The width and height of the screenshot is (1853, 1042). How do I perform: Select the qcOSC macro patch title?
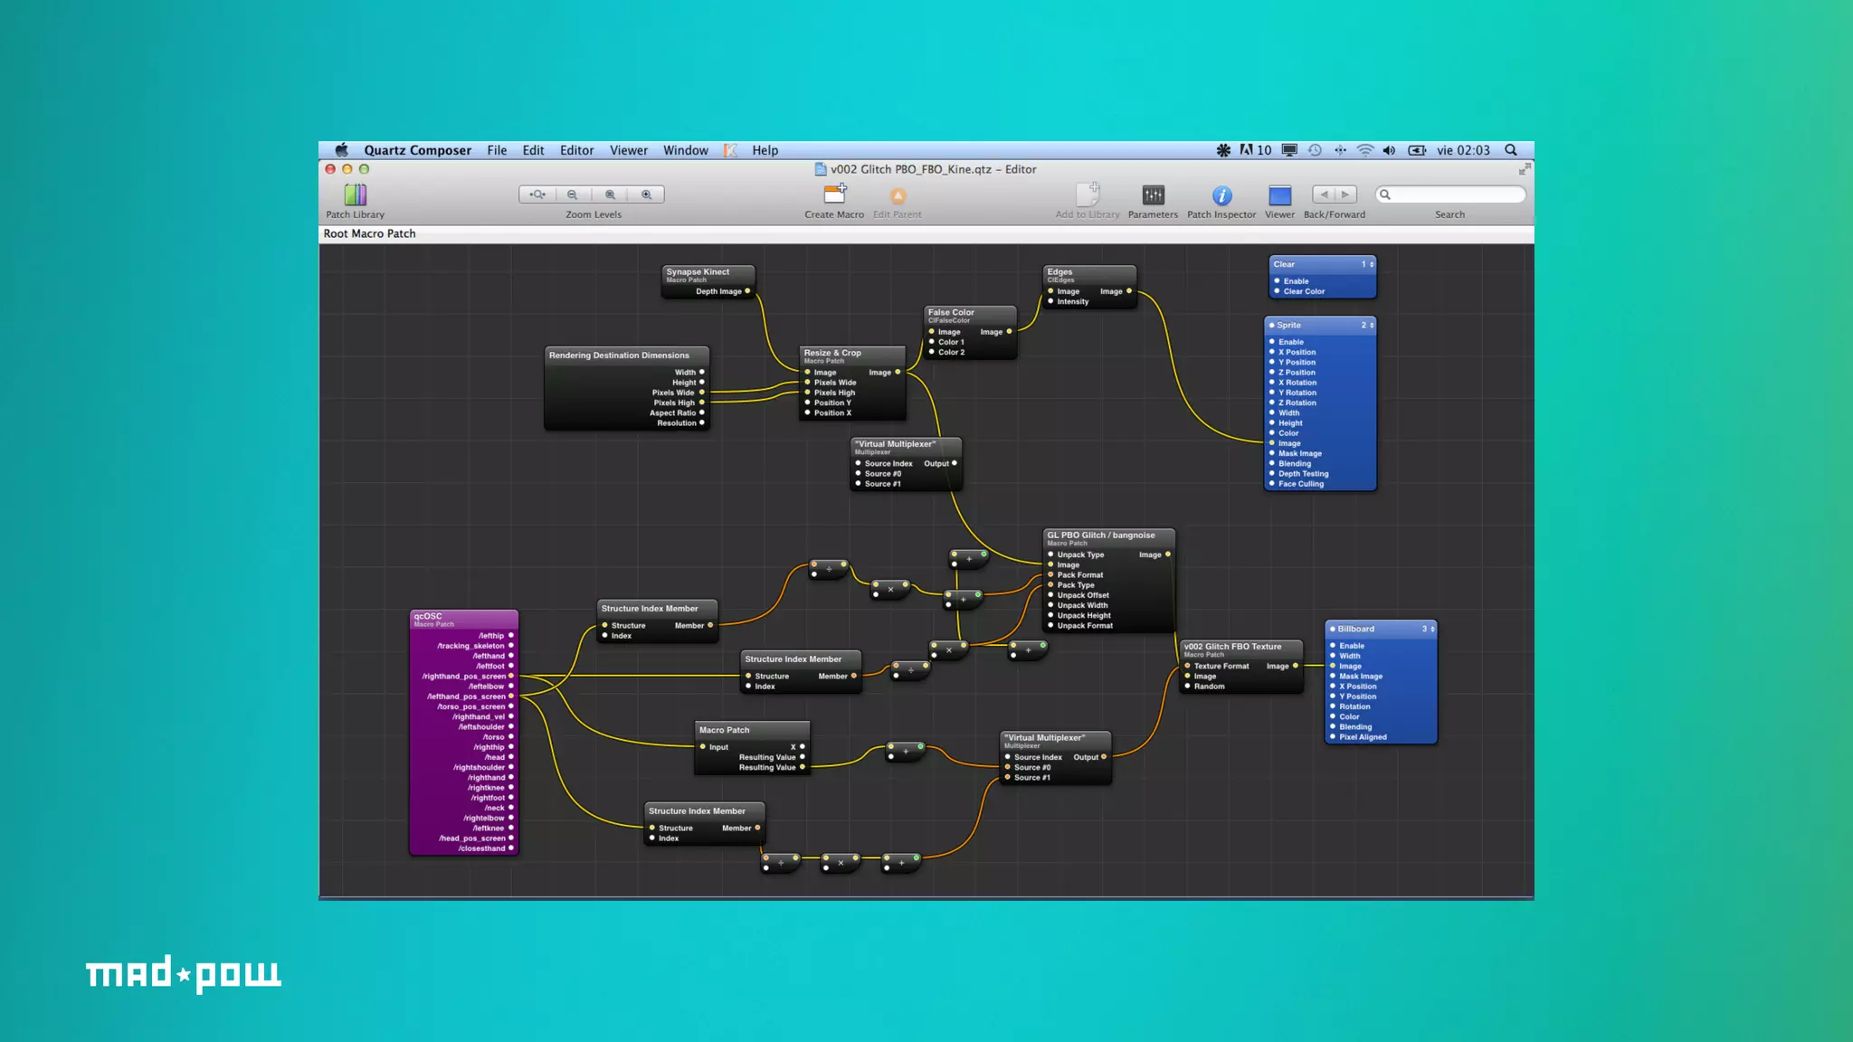click(x=428, y=616)
